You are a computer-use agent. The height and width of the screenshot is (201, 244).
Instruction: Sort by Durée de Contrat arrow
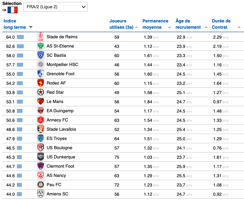click(239, 27)
